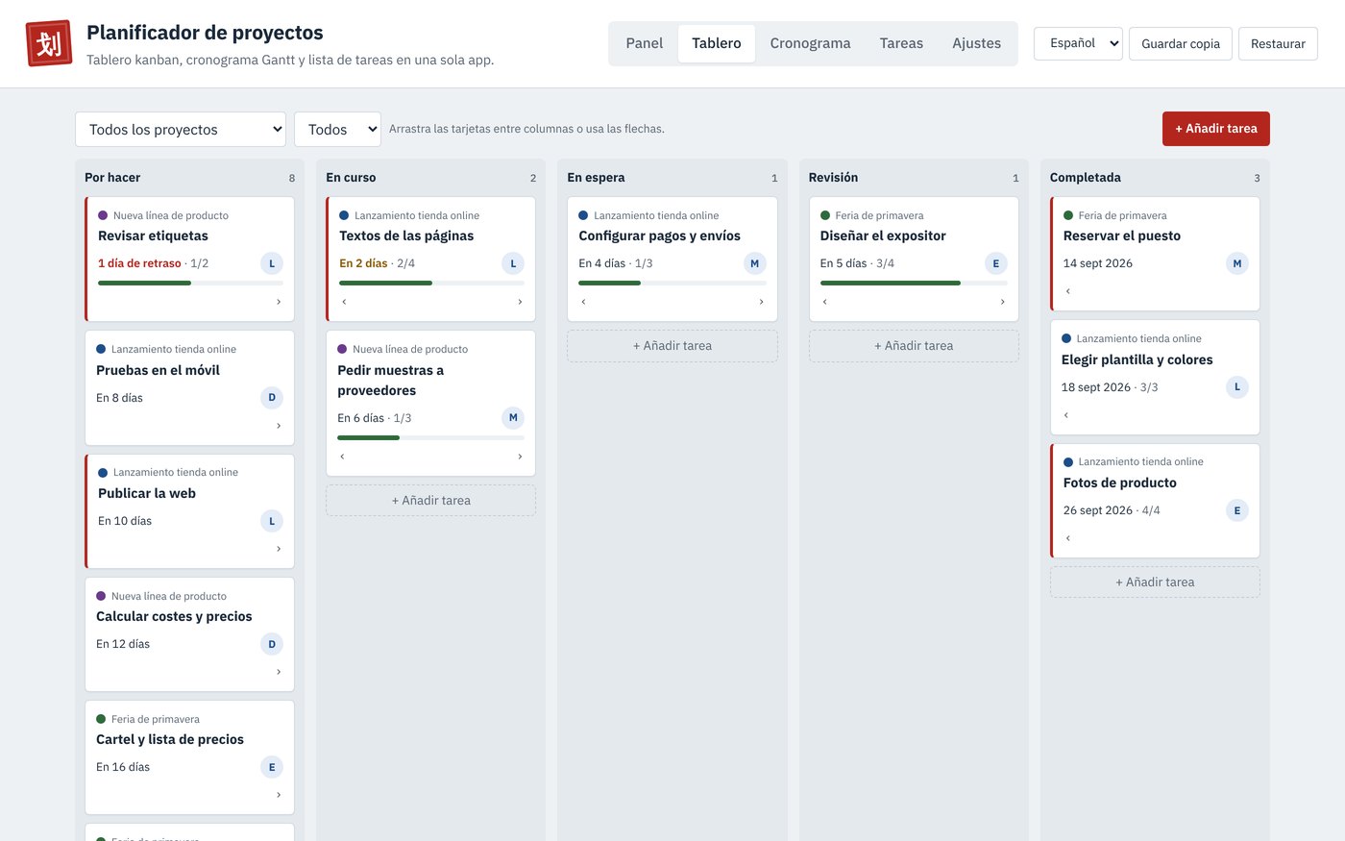Open the Todos los proyectos dropdown
Viewport: 1345px width, 841px height.
tap(181, 129)
